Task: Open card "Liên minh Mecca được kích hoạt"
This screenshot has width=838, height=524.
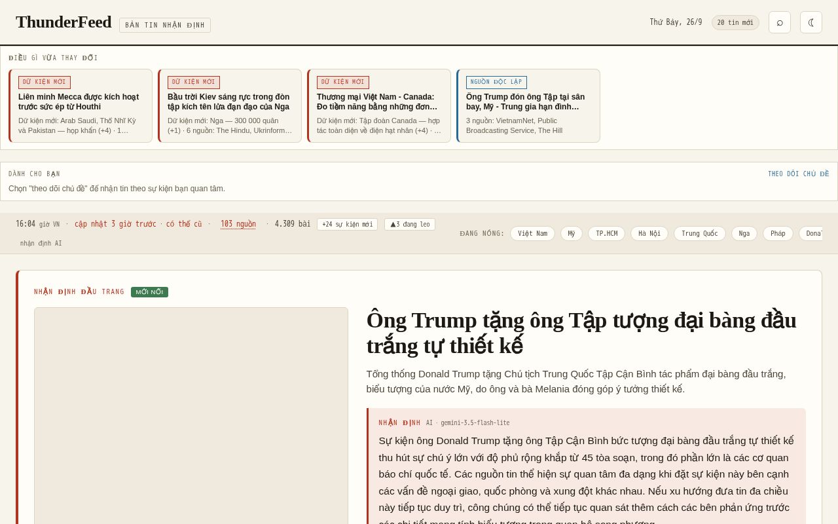Action: [x=81, y=106]
